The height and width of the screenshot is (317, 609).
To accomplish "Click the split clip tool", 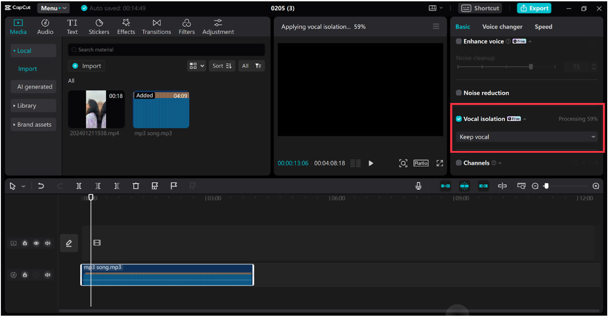I will click(79, 186).
